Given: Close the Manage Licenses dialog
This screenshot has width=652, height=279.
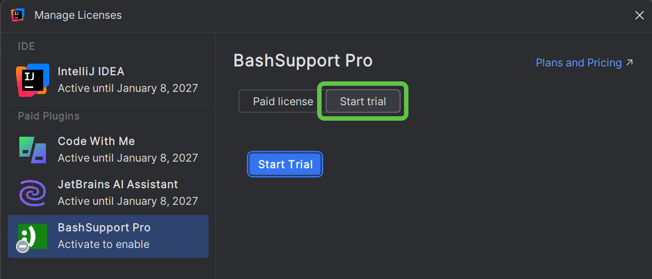Looking at the screenshot, I should [x=639, y=15].
